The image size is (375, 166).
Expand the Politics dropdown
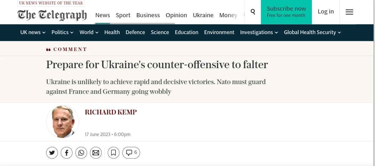pos(62,32)
